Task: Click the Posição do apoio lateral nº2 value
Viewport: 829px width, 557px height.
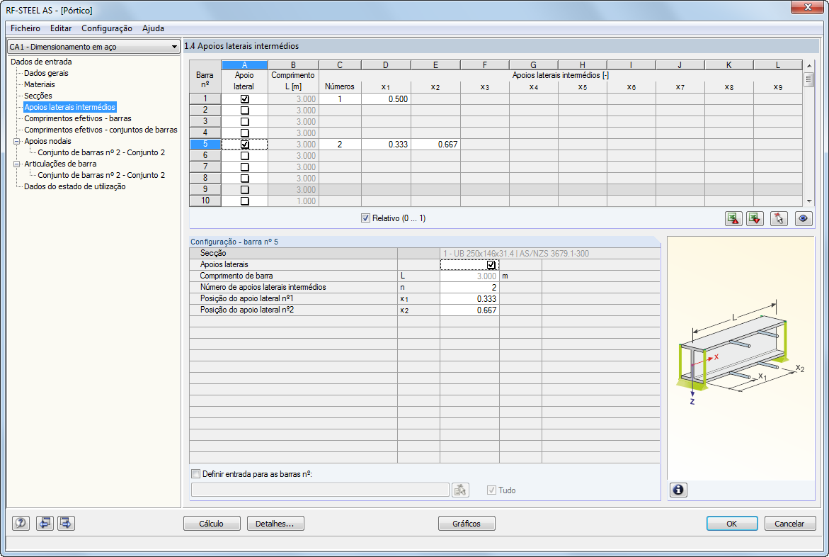Action: pos(469,310)
